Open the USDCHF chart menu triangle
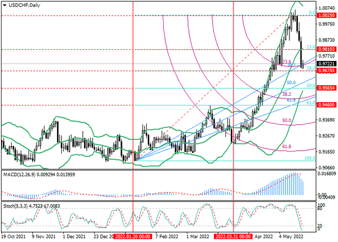The image size is (338, 242). [5, 5]
